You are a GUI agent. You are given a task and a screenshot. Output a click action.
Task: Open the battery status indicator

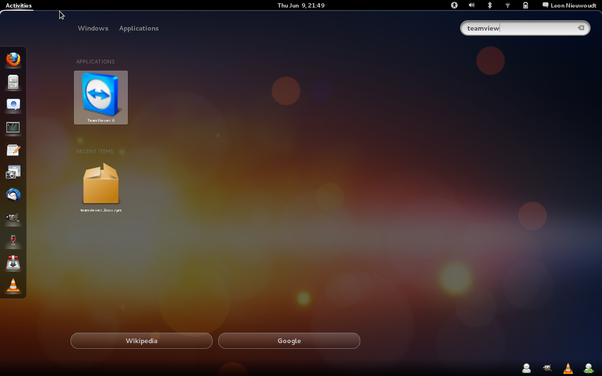pos(525,5)
